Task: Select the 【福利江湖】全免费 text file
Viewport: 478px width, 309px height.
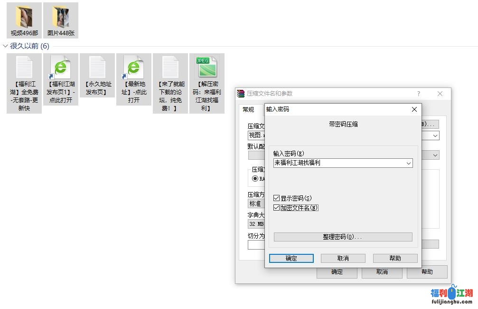Action: [x=24, y=68]
